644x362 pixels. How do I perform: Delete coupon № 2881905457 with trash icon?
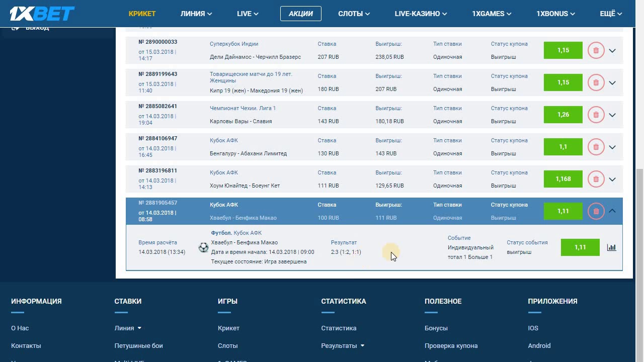click(596, 211)
